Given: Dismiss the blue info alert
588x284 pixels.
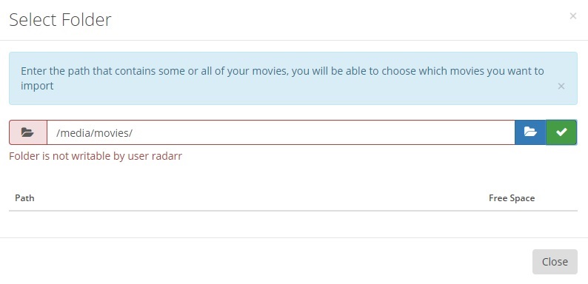Looking at the screenshot, I should pyautogui.click(x=561, y=87).
